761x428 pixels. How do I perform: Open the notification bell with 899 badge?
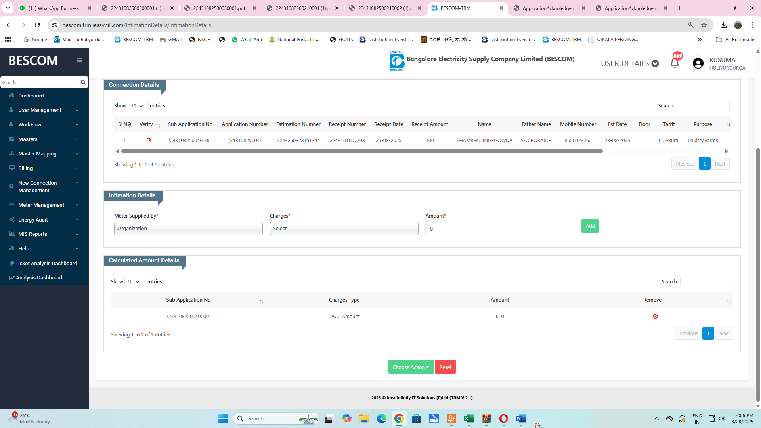tap(675, 63)
